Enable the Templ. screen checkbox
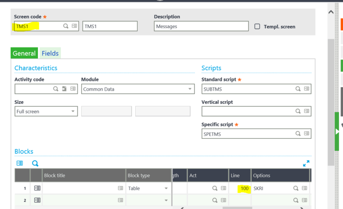 pos(257,27)
